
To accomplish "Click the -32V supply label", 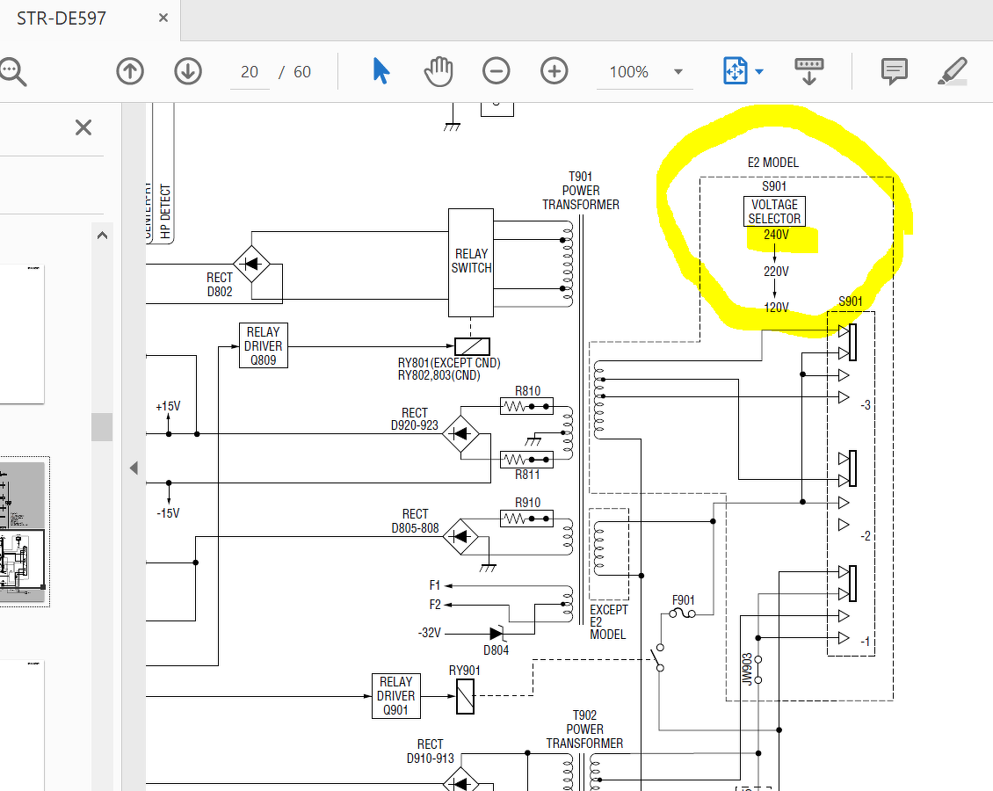I will (x=430, y=633).
